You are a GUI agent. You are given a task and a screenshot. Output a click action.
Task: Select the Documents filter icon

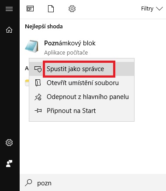(x=51, y=9)
